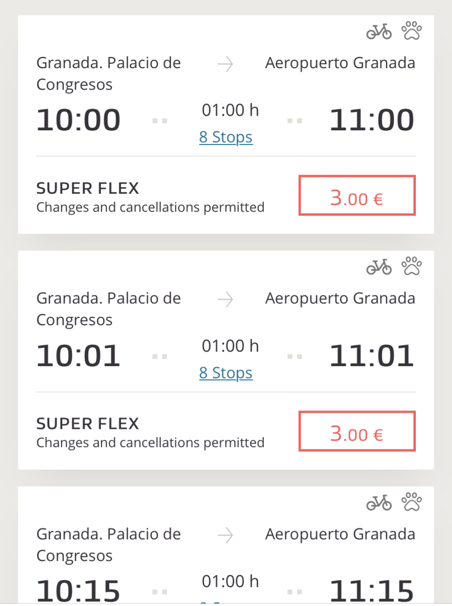Click the bicycle icon on the 10:15 trip

pos(378,503)
